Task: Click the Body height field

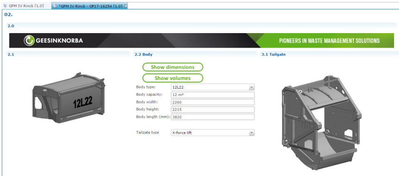Action: (213, 110)
